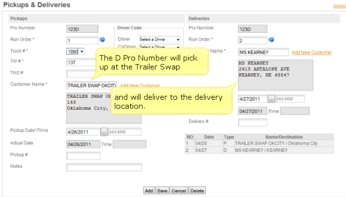Click the Delete button
Viewport: 346px width, 197px height.
tap(198, 191)
